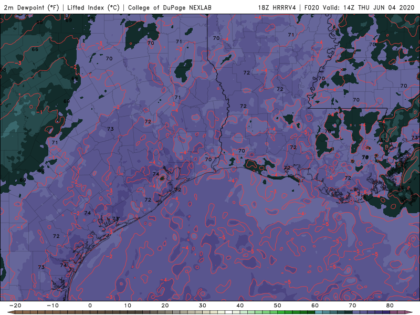420x315 pixels.
Task: Click the white segment of the color bar
Action: pyautogui.click(x=229, y=312)
